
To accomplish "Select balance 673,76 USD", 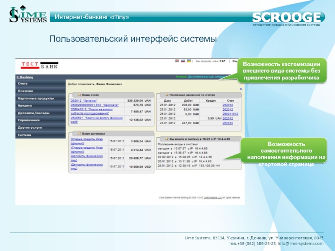I will 142,105.
